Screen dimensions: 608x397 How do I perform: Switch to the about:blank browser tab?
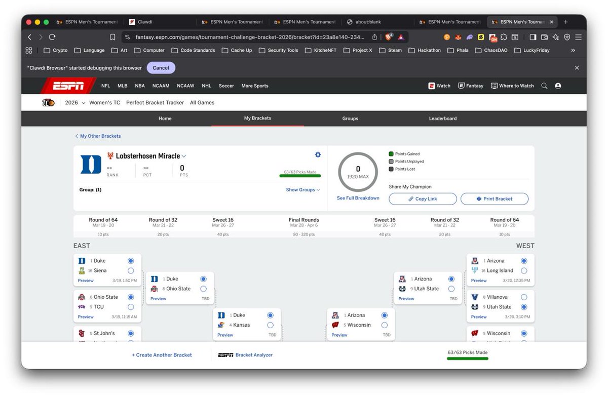[378, 22]
